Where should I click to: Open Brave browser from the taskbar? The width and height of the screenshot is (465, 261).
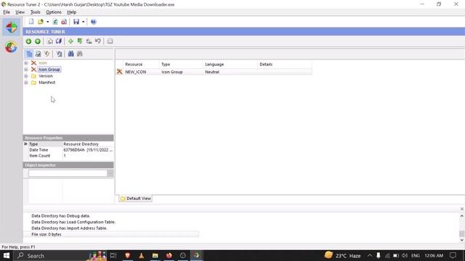[x=128, y=255]
